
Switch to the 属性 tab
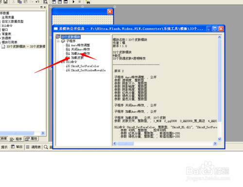(32, 139)
